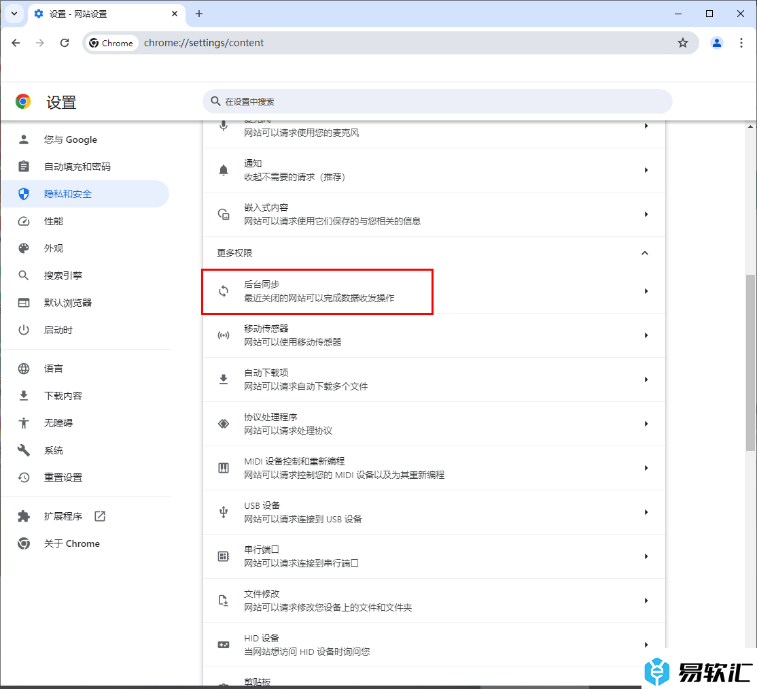Click the accessibility figure icon for 无障碍
Screen dimensions: 757x689
pyautogui.click(x=24, y=423)
